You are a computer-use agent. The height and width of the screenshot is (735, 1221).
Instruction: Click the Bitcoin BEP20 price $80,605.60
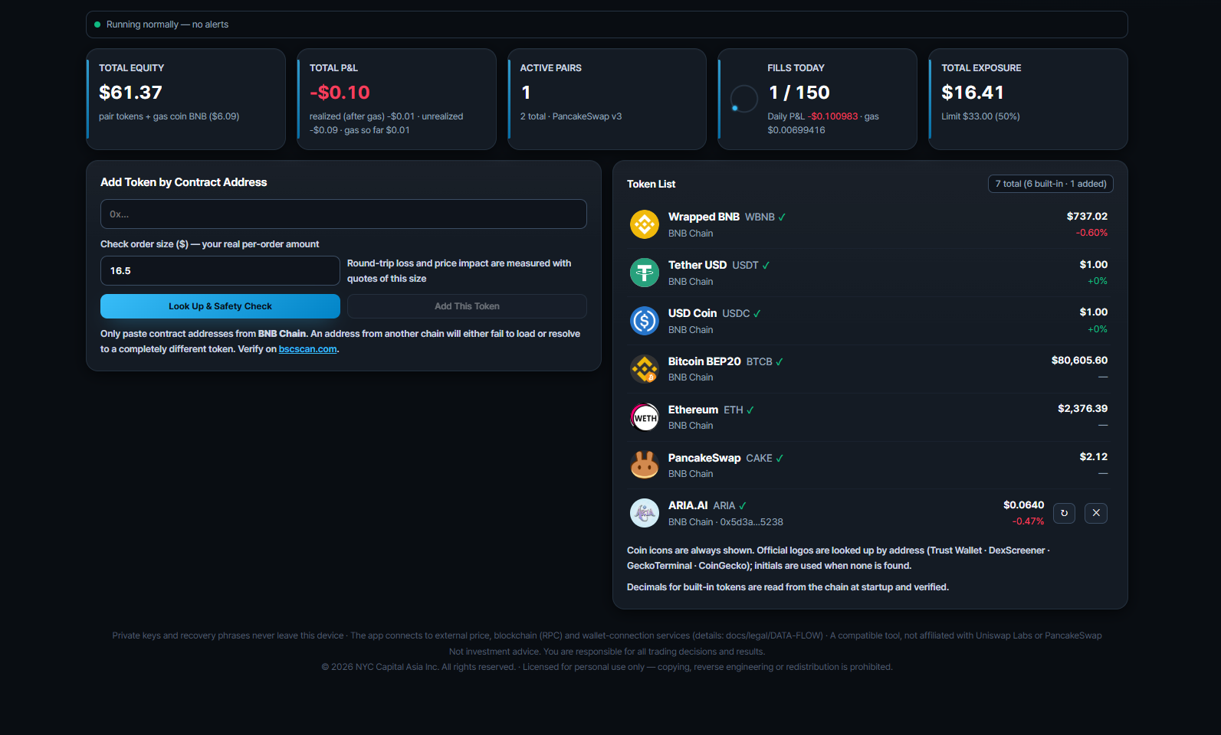coord(1079,361)
